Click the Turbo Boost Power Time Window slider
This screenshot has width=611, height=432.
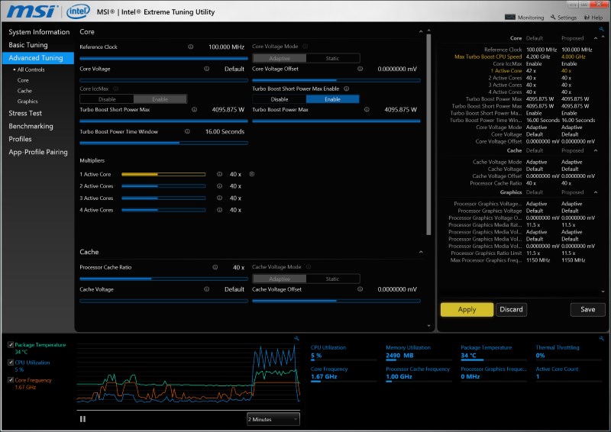click(x=163, y=143)
